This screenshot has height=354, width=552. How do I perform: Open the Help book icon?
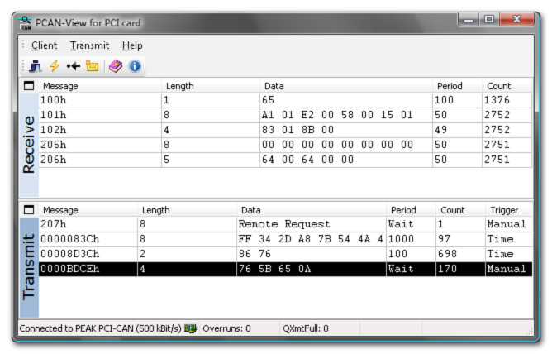coord(116,66)
